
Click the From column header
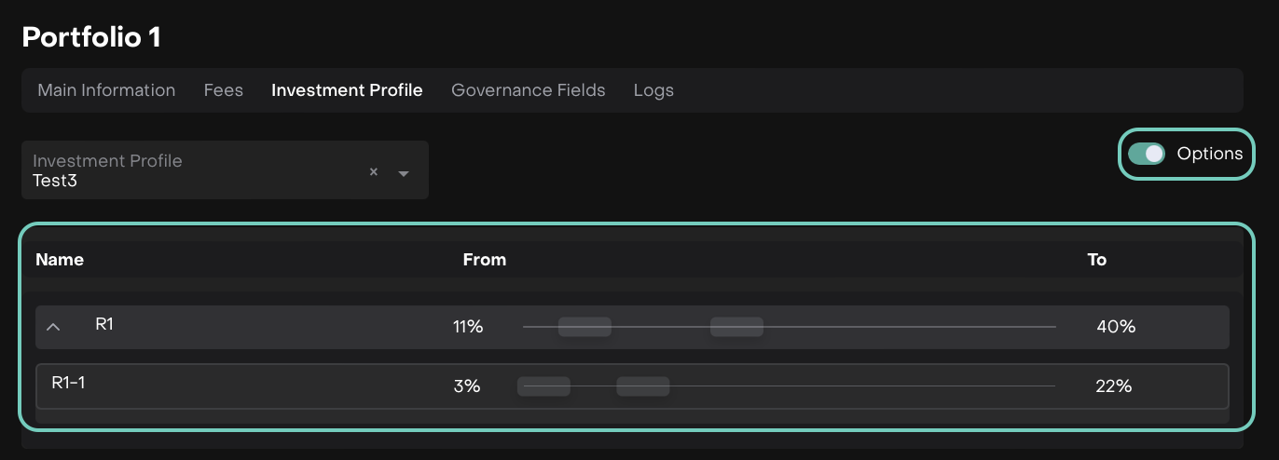click(485, 260)
